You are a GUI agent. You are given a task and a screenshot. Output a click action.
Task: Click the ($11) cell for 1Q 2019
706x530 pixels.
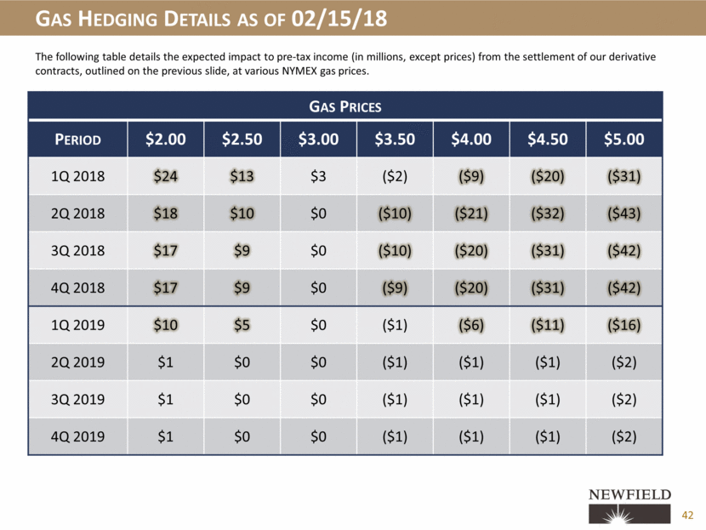[548, 325]
